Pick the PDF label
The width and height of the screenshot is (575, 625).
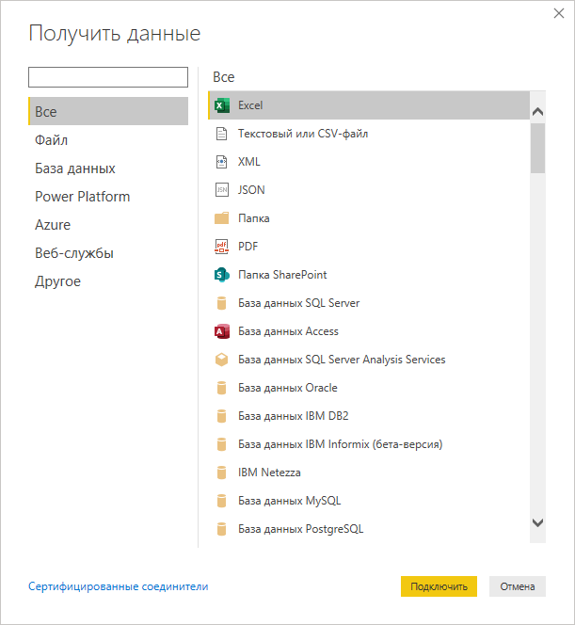248,247
